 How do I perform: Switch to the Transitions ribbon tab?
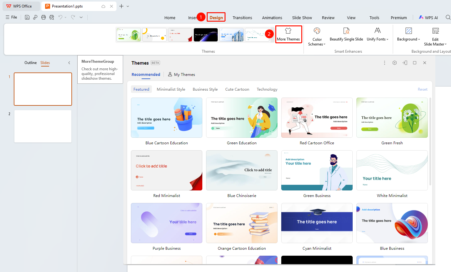point(242,18)
